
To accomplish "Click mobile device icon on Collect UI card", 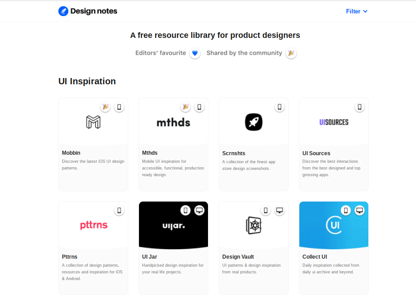I will [x=346, y=210].
